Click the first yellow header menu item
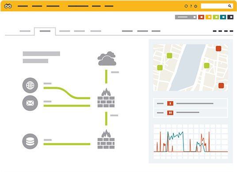237x172 pixels. pos(23,6)
